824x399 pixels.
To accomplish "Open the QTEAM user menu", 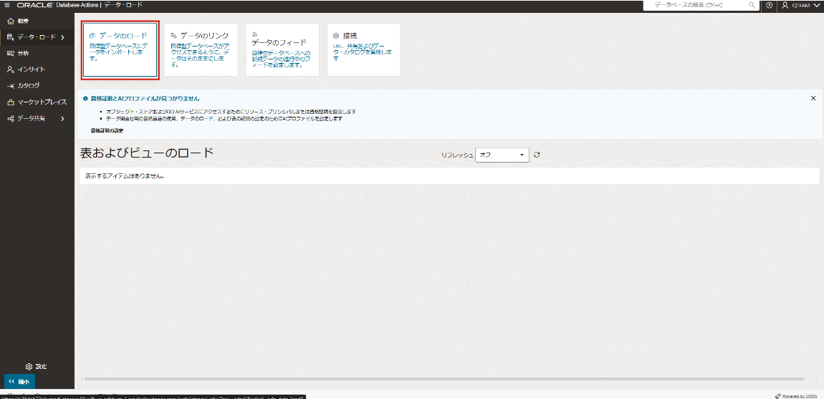I will pos(801,5).
